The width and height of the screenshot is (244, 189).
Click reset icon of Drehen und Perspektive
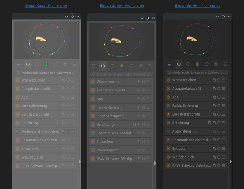pos(68,132)
